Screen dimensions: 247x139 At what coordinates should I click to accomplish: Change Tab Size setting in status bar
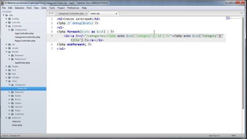point(214,136)
